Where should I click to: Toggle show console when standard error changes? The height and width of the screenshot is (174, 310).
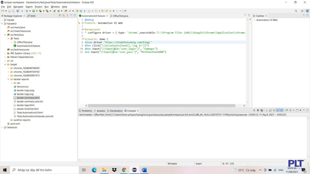282,110
